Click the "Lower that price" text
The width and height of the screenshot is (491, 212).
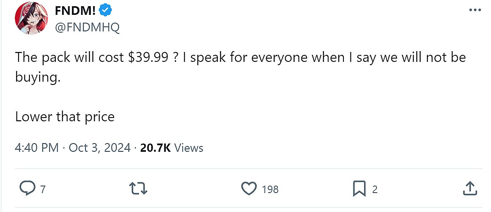coord(65,117)
